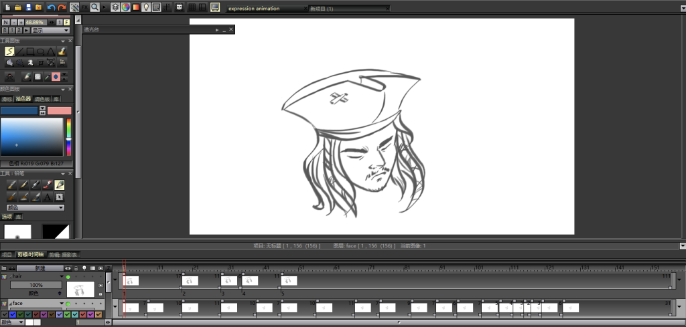The height and width of the screenshot is (327, 686).
Task: Create a new project with the blank page icon
Action: pos(7,7)
